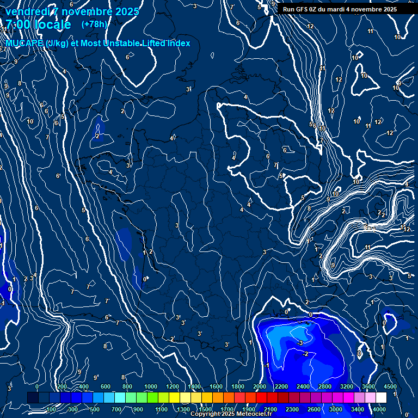Click the legend label '3000'
The height and width of the screenshot is (418, 418).
pyautogui.click(x=336, y=409)
